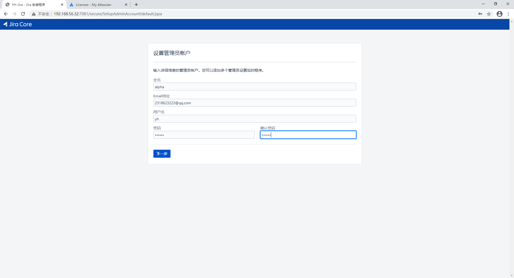Click the 不安全 security label
The image size is (514, 278).
(x=44, y=14)
